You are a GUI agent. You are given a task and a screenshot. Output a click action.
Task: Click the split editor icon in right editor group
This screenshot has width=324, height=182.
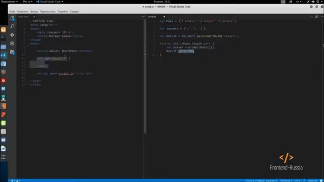click(x=316, y=17)
